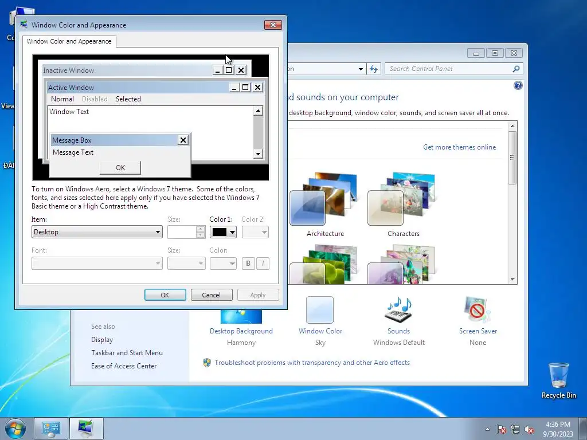Toggle the Italic font button
Screen dimensions: 587x440
263,264
